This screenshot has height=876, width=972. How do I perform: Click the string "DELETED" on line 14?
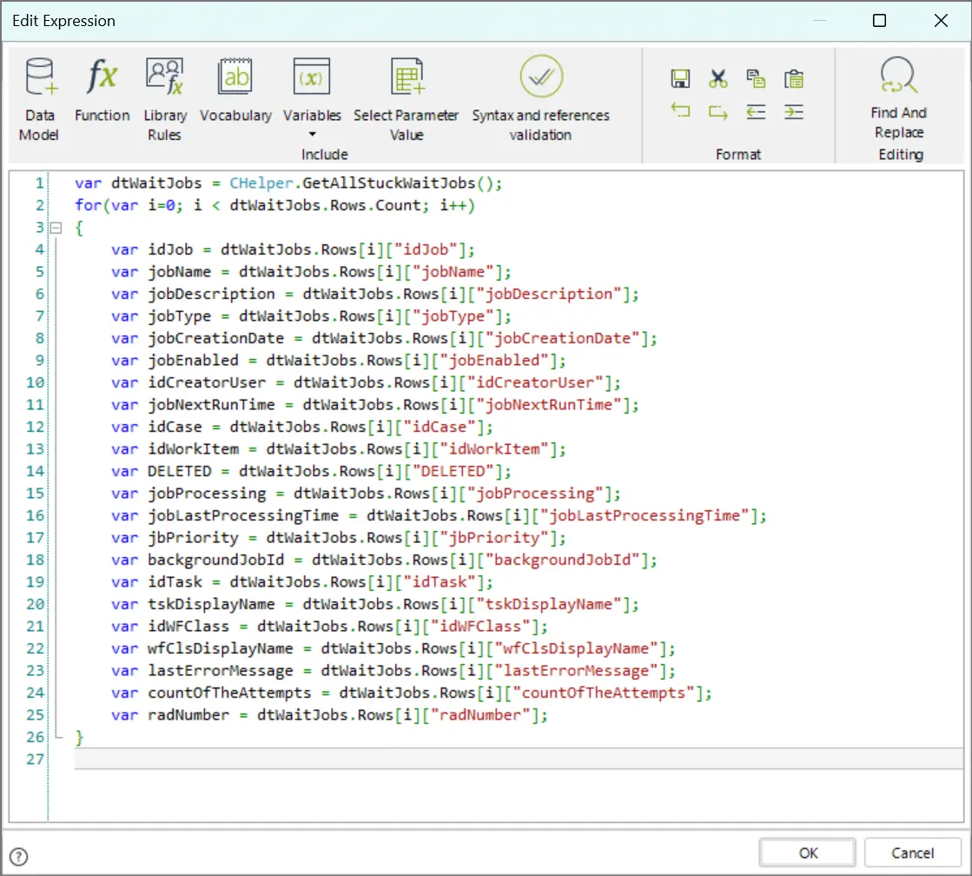[x=453, y=472]
